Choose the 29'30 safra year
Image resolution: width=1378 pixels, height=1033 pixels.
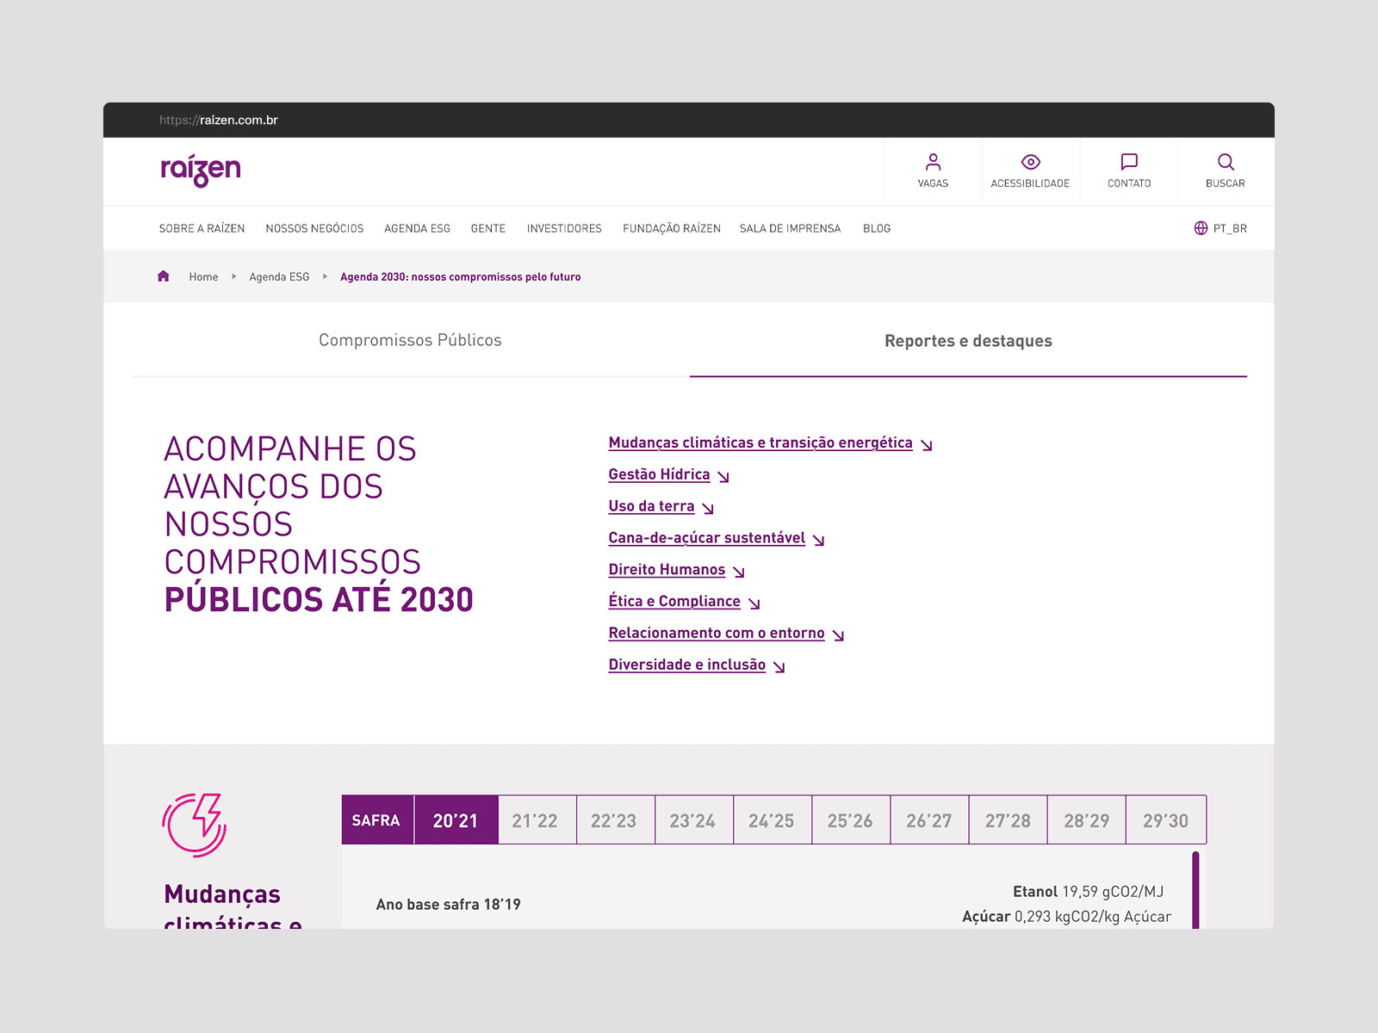[1165, 820]
